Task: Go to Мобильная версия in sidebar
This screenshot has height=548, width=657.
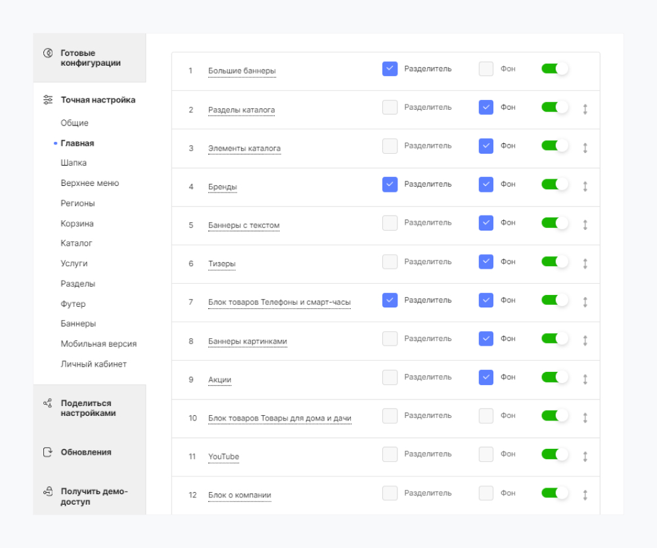Action: click(99, 344)
